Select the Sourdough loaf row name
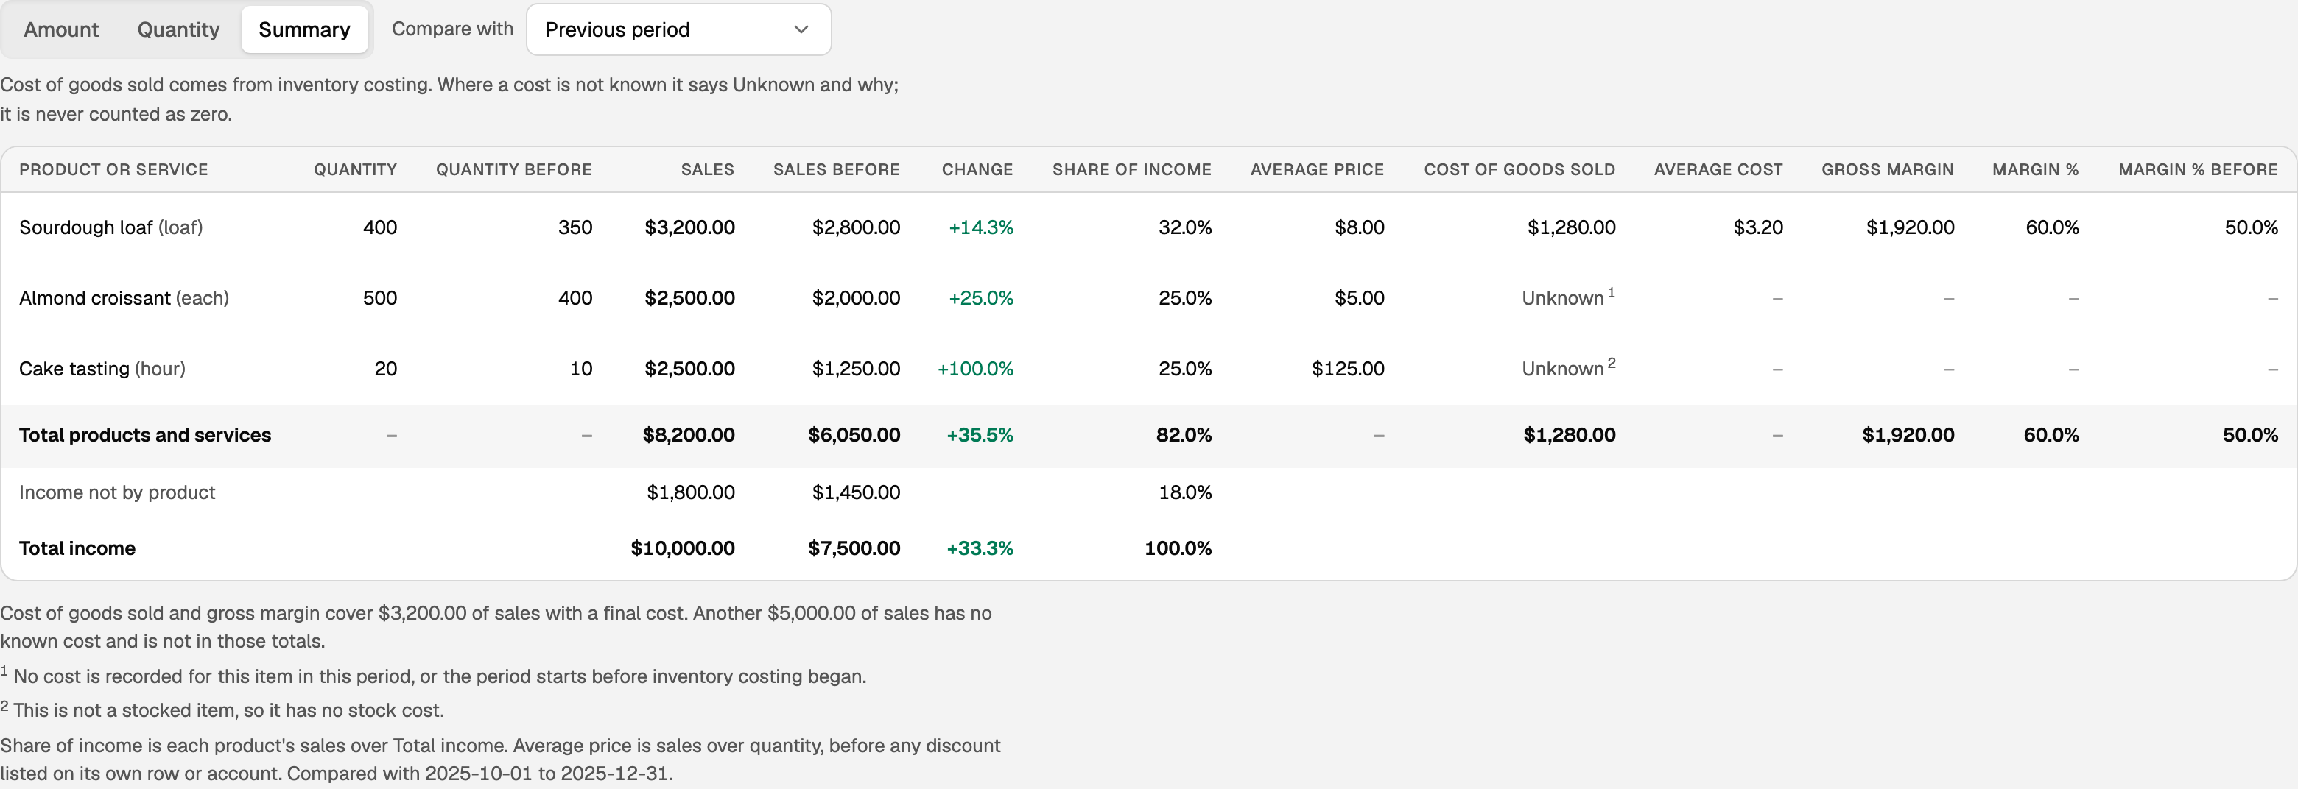Image resolution: width=2298 pixels, height=789 pixels. [x=110, y=227]
